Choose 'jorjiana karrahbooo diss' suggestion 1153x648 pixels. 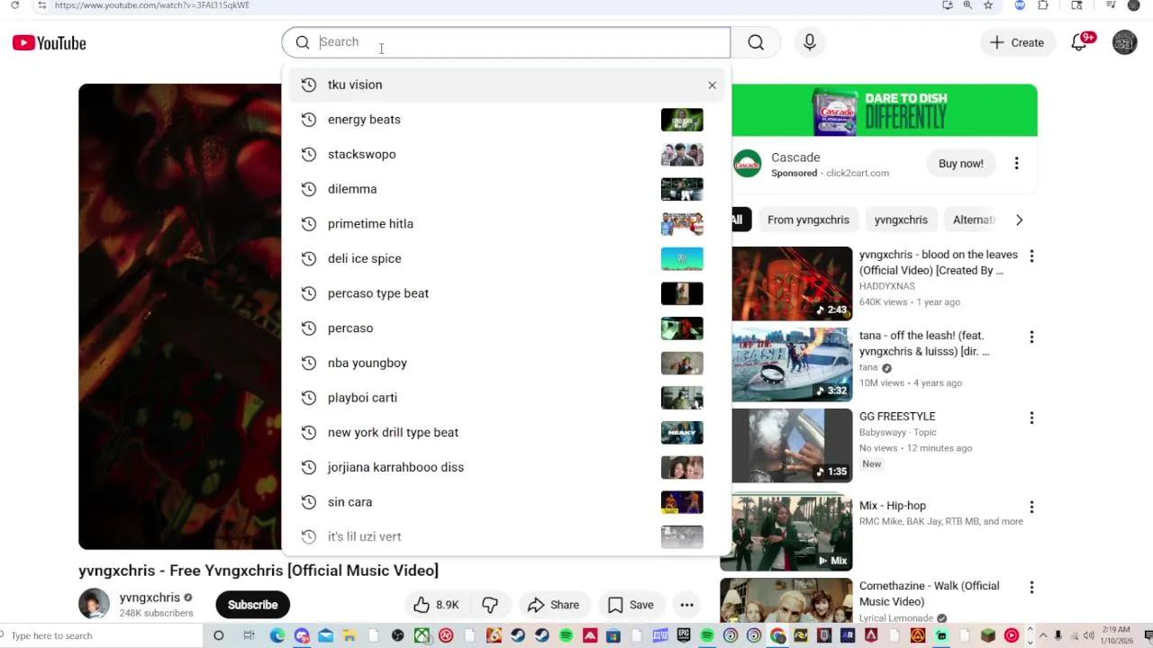pyautogui.click(x=505, y=467)
